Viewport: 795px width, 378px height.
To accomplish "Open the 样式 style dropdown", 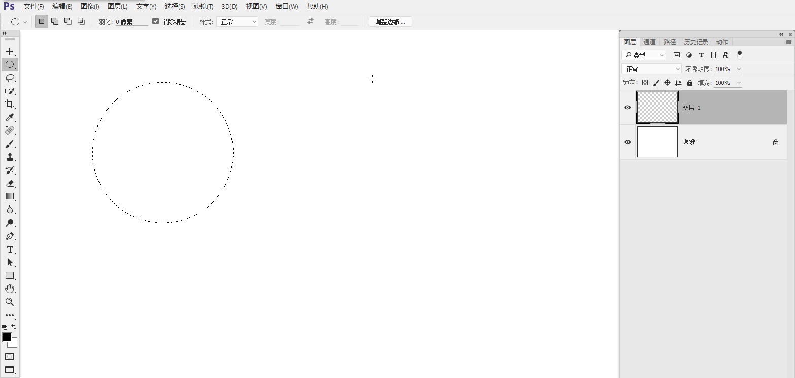I will coord(238,22).
